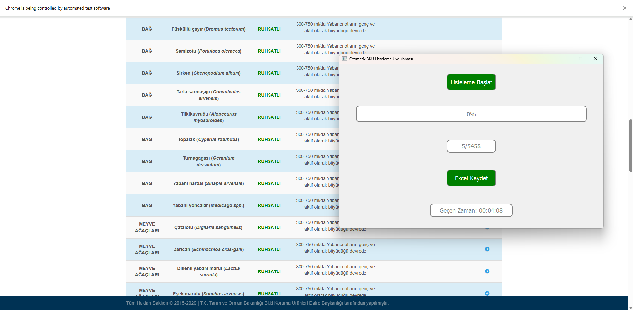
Task: Dismiss the Chrome automated test notification
Action: 624,8
